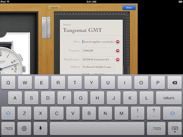Hide the keyboard with the dismiss key

[175, 128]
